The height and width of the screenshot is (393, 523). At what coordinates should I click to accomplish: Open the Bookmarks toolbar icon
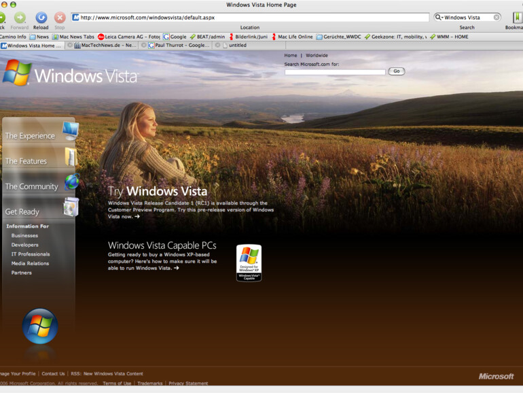(x=518, y=18)
